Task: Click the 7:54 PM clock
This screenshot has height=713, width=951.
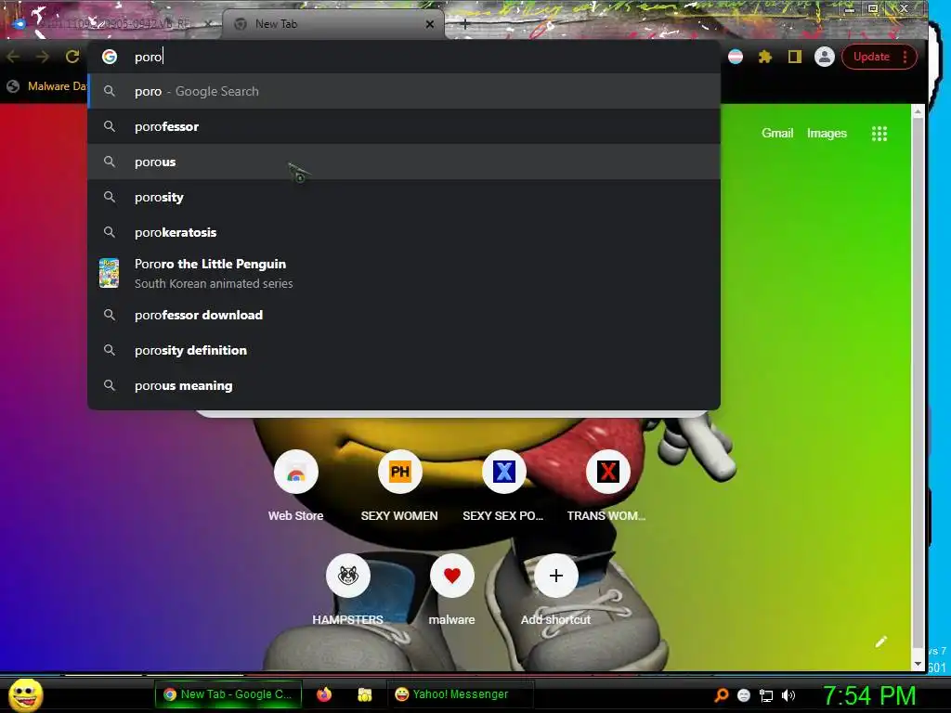Action: [x=869, y=695]
